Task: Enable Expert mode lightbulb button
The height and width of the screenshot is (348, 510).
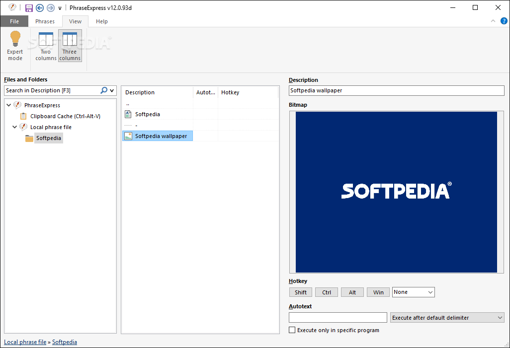Action: coord(15,46)
